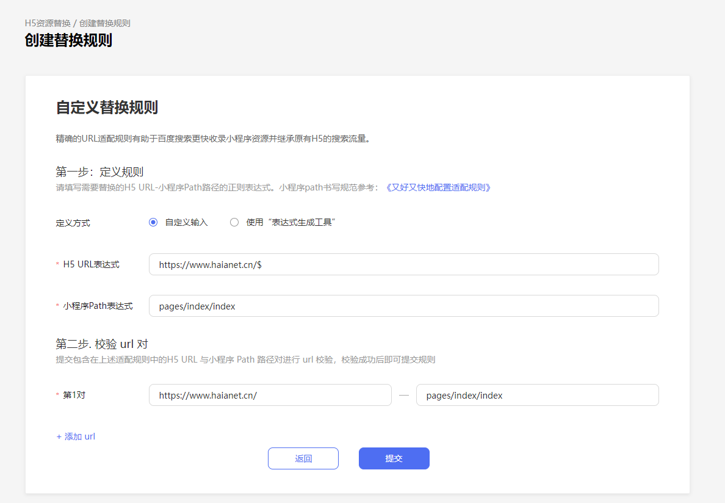
Task: Click the 第1对 pages/index/index path input
Action: tap(537, 395)
